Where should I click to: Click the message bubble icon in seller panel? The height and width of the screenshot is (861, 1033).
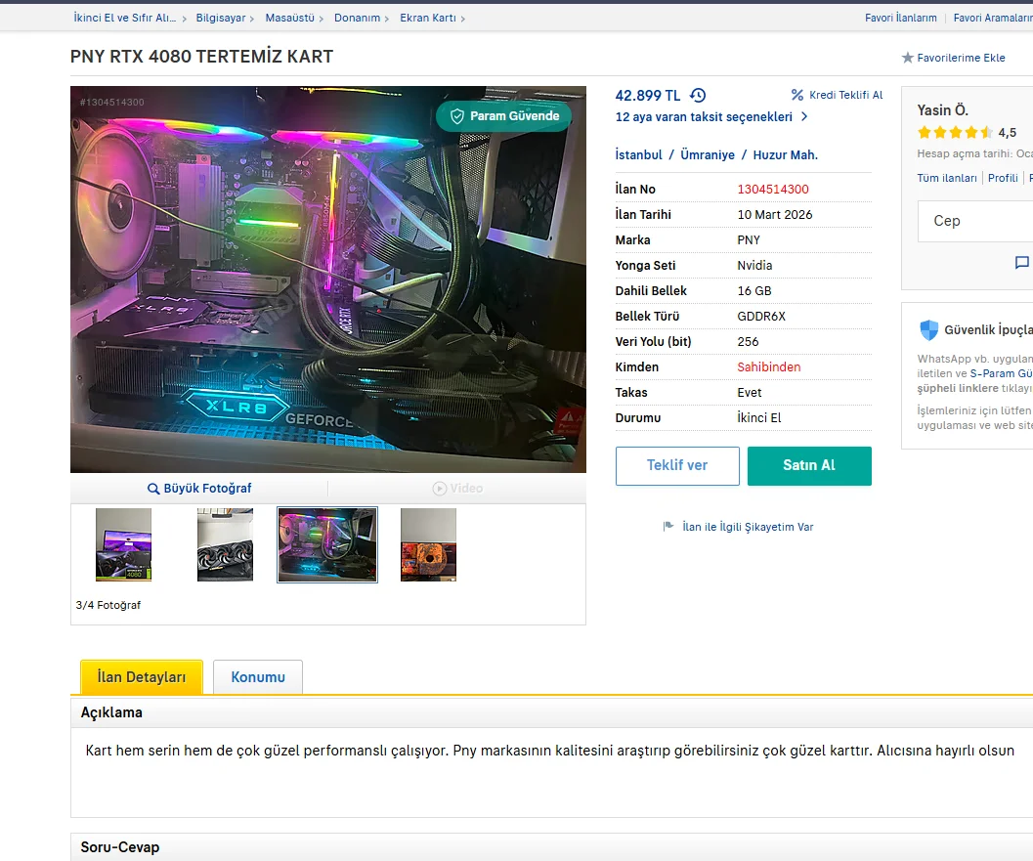(x=1022, y=263)
